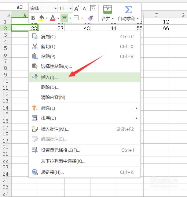187x197 pixels.
Task: Expand borders dropdown arrow
Action: point(82,18)
